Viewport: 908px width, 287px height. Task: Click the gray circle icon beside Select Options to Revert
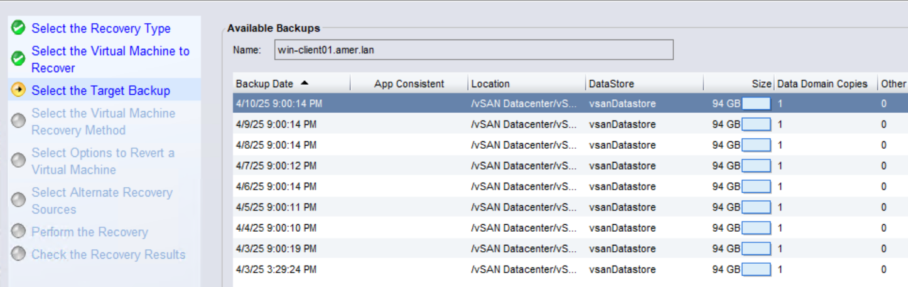tap(18, 161)
